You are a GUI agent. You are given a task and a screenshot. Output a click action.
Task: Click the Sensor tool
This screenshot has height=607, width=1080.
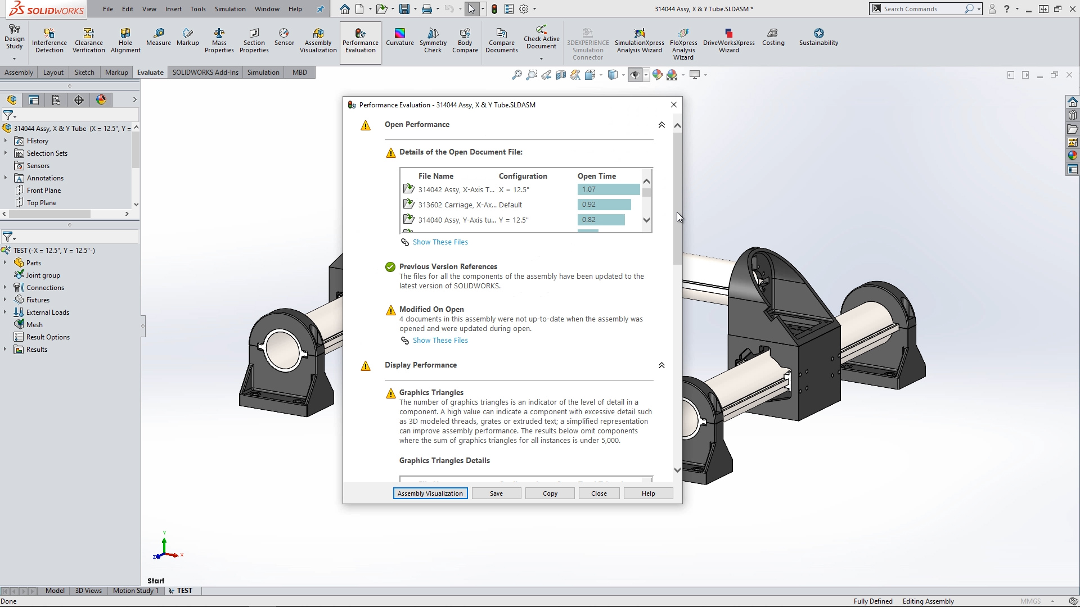[x=284, y=37]
